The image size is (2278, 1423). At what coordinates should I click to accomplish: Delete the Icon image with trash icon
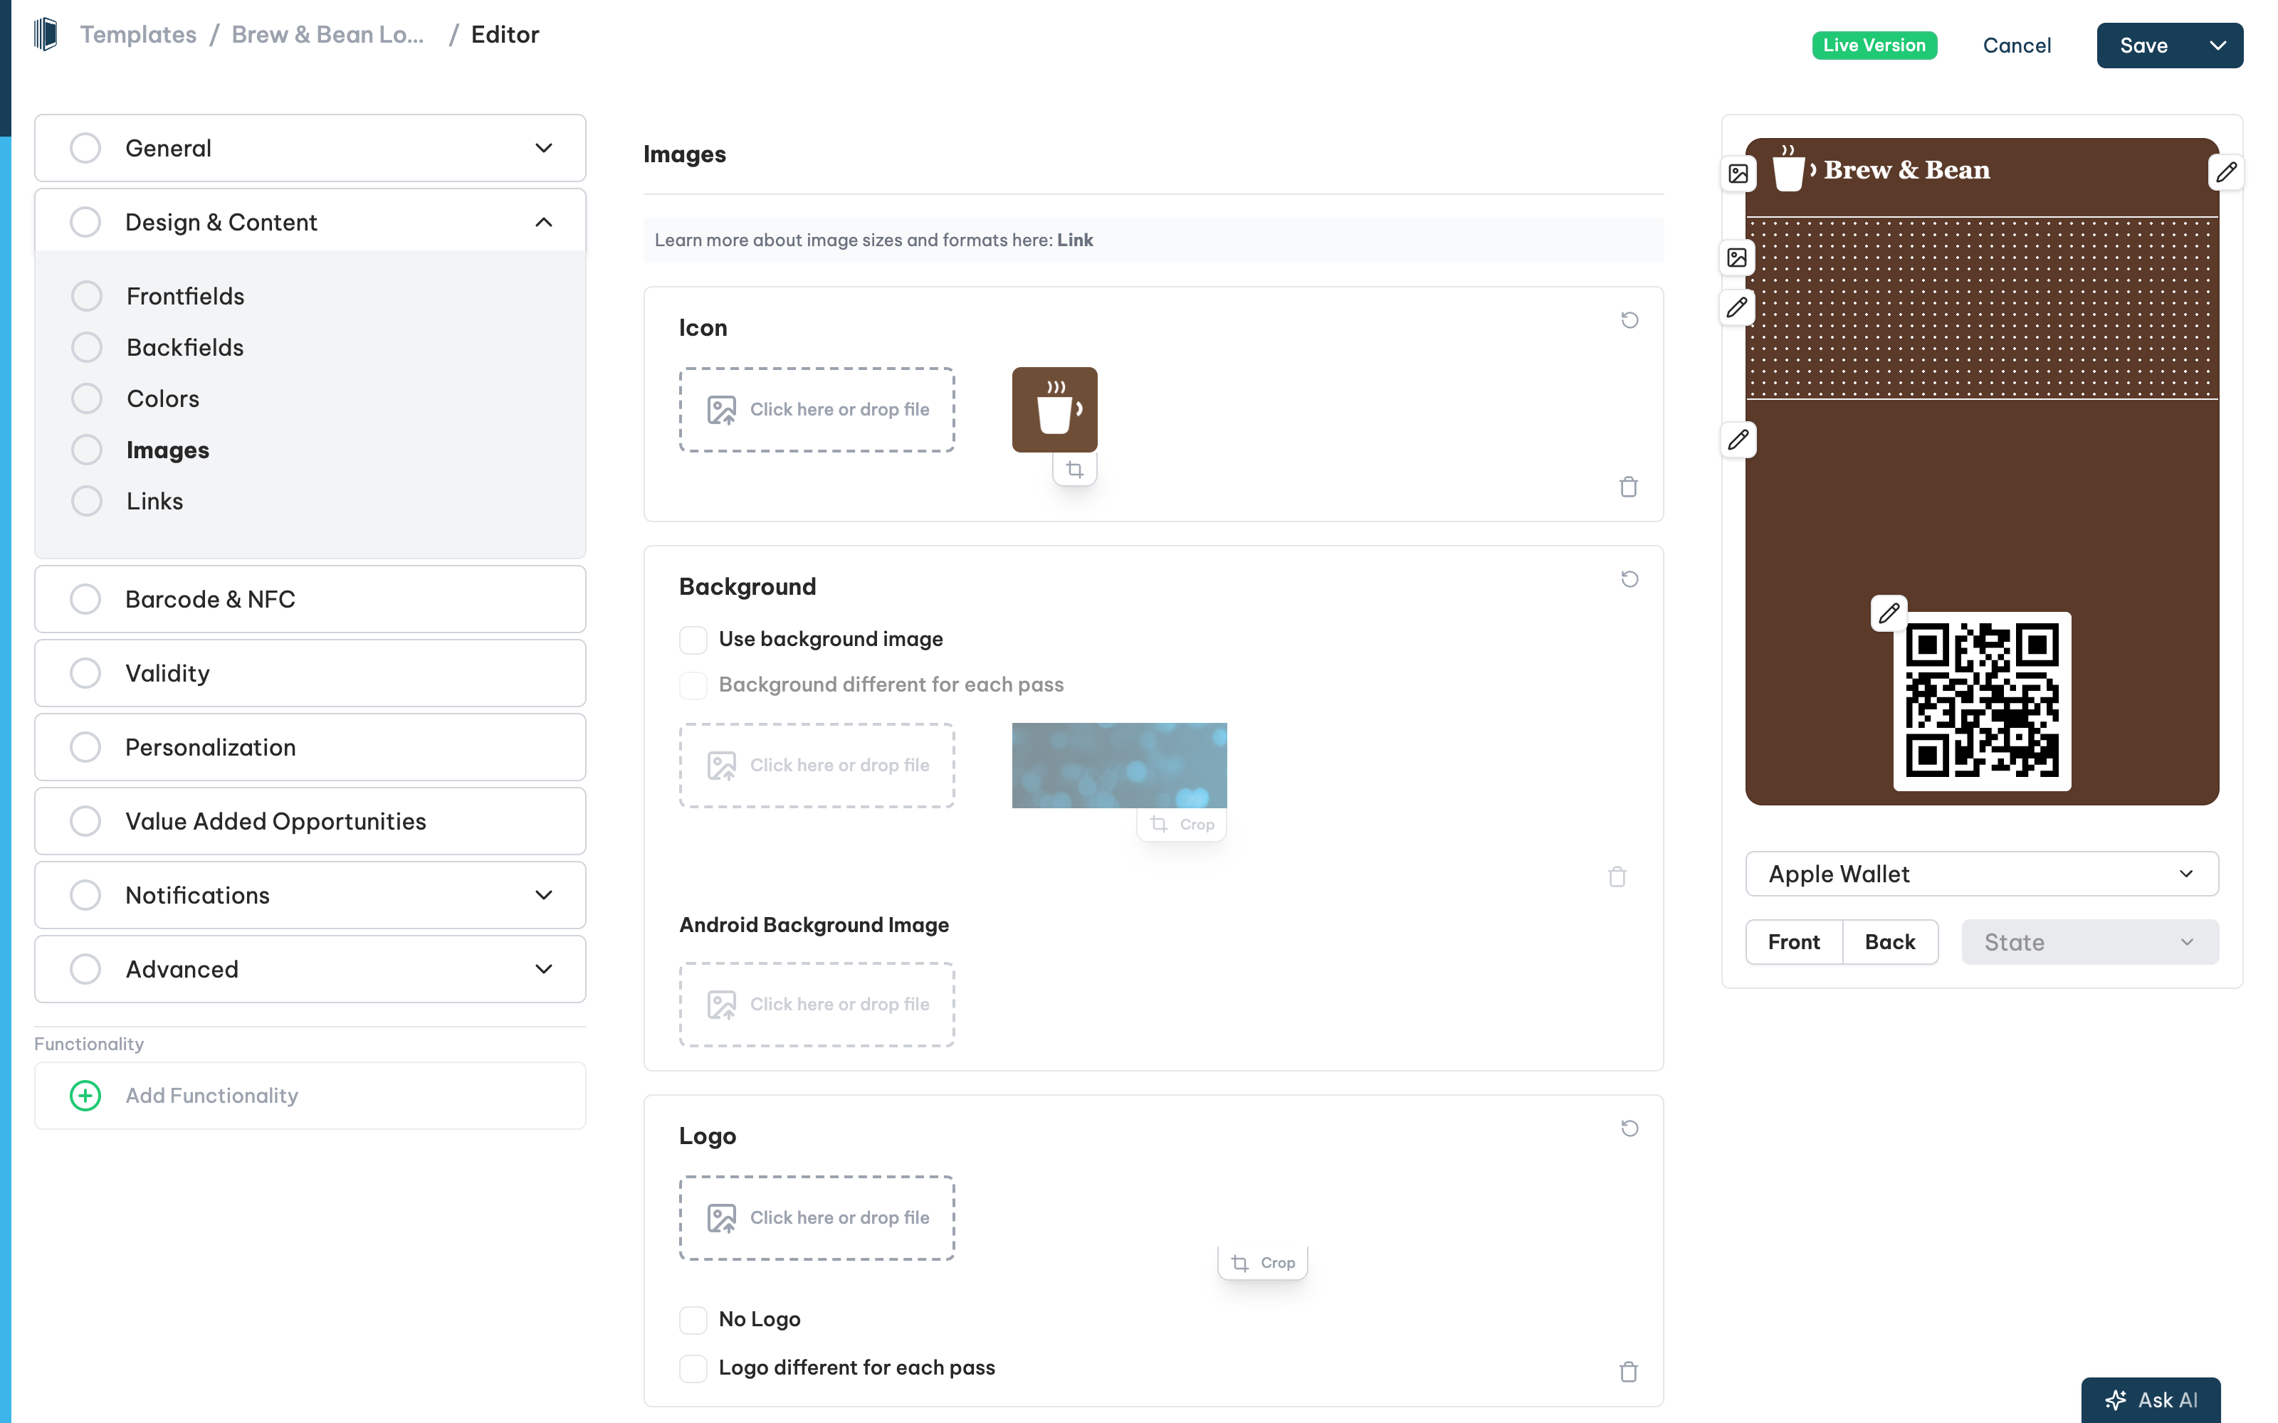1629,487
